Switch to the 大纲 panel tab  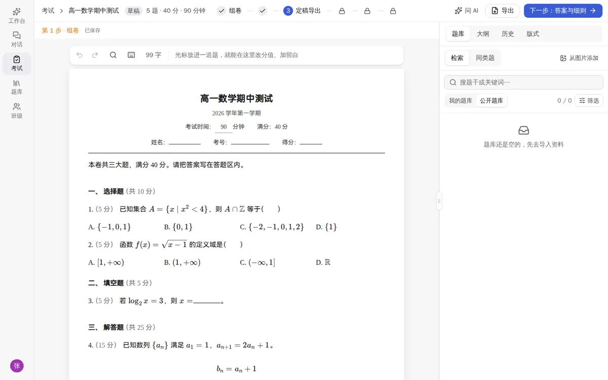[x=483, y=34]
